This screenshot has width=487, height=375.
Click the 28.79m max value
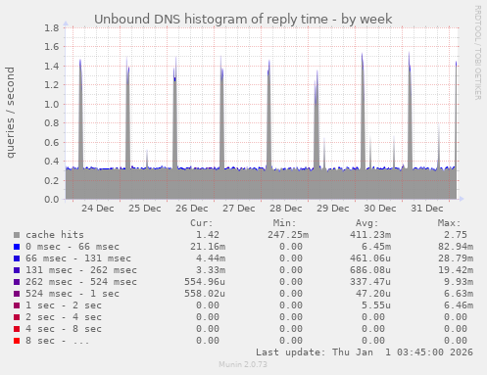click(456, 258)
